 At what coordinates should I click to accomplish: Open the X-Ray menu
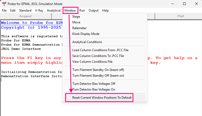coord(39,10)
